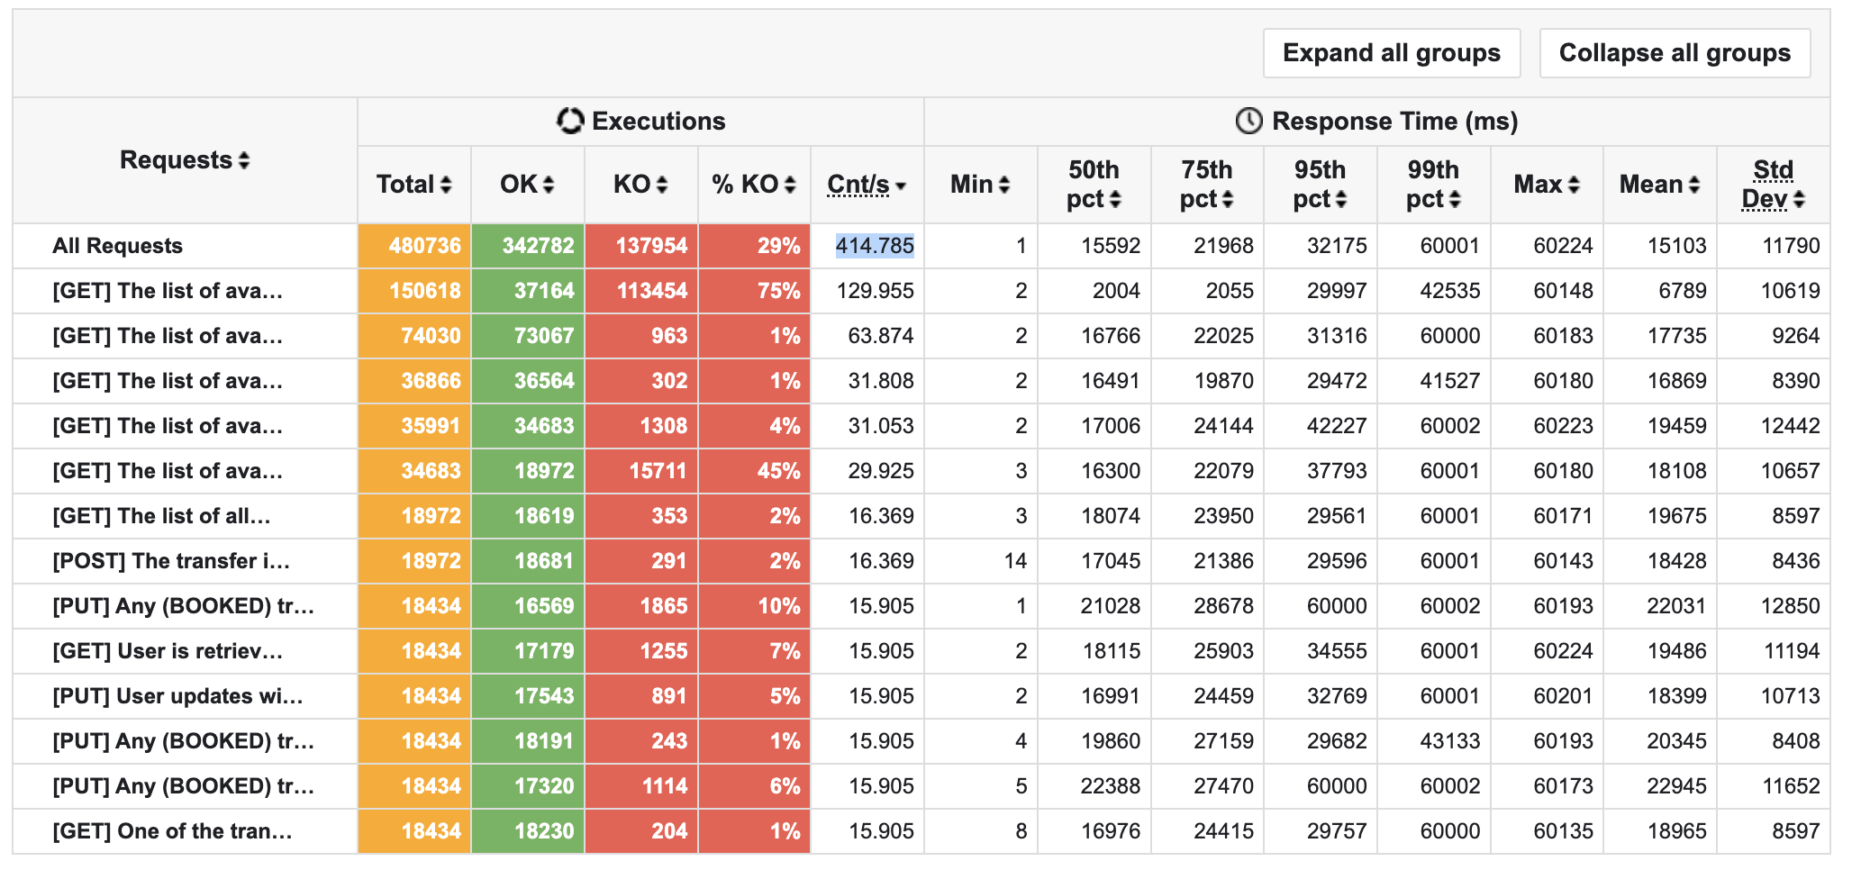Click the KO value 15711

coord(658,471)
